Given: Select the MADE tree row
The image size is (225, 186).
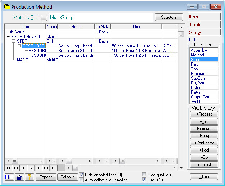Looking at the screenshot, I should [22, 60].
